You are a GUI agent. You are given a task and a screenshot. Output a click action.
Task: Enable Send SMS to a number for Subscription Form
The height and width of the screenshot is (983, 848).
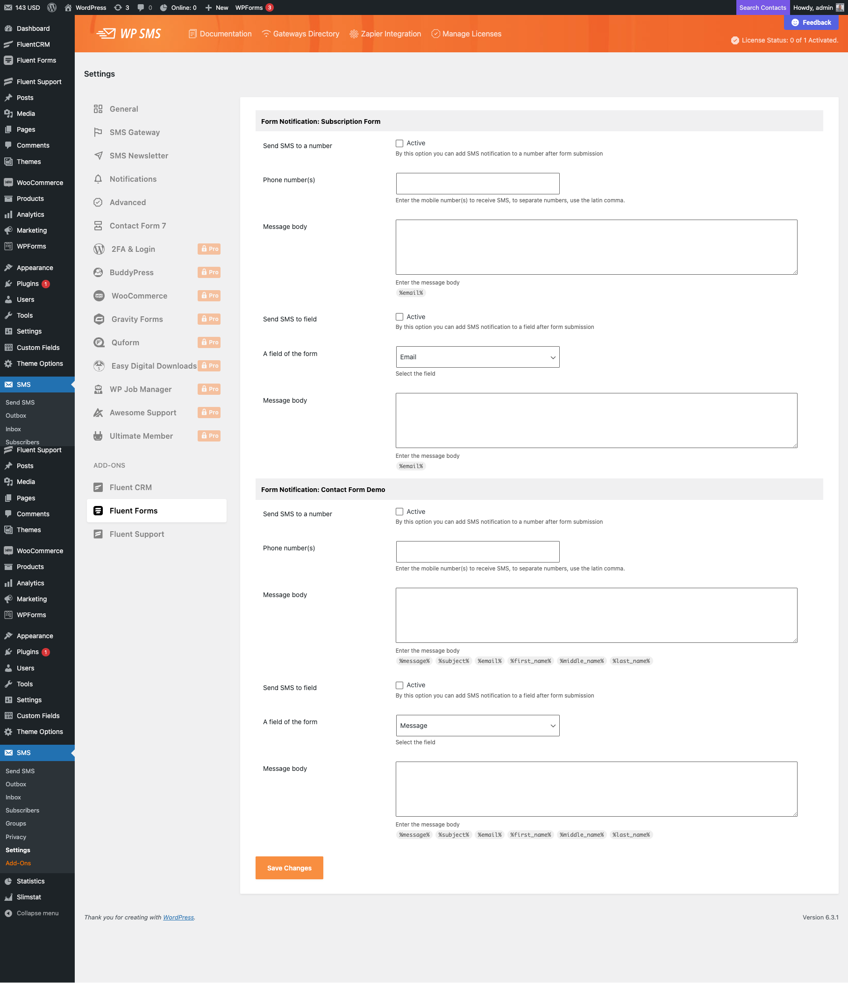coord(399,143)
